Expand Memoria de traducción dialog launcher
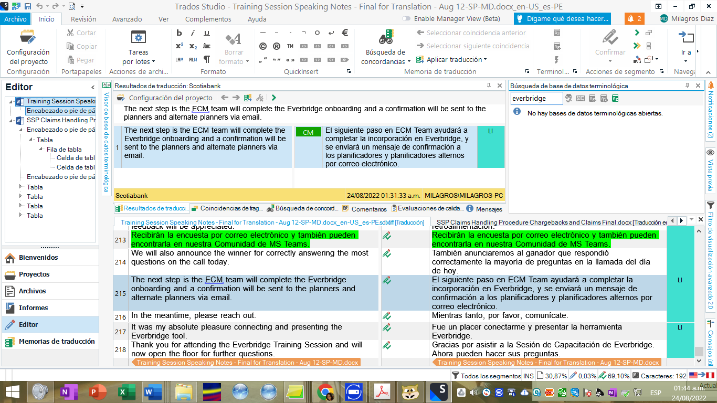Image resolution: width=717 pixels, height=403 pixels. pos(528,71)
